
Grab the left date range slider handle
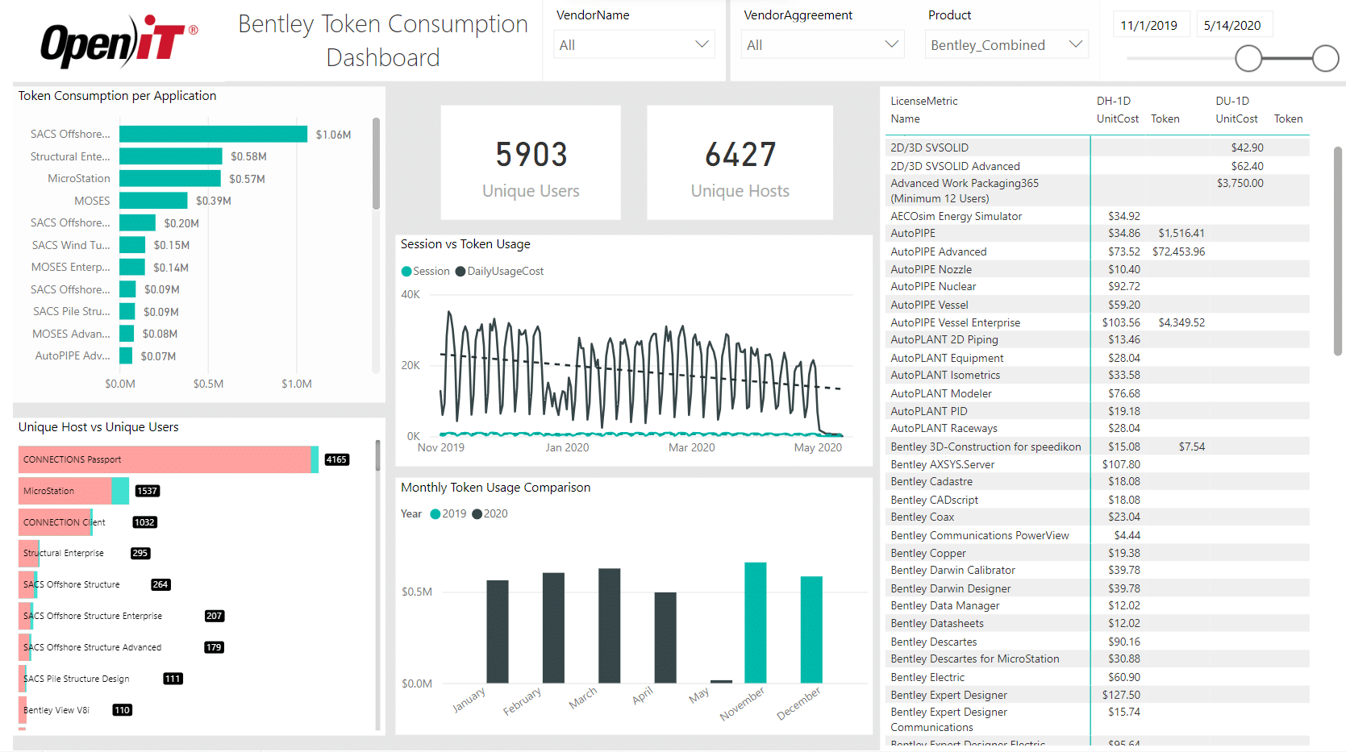pyautogui.click(x=1248, y=58)
